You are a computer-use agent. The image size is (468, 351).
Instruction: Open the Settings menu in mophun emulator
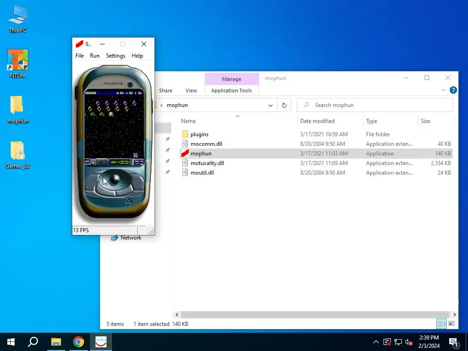coord(116,55)
